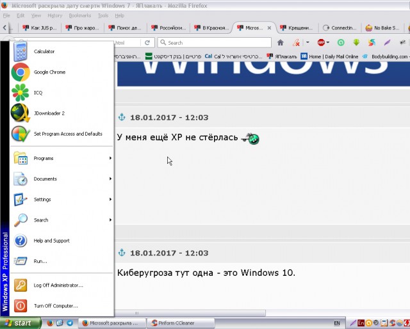The width and height of the screenshot is (410, 329).
Task: Open the green bank bookmark in bookmarks toolbar
Action: click(x=174, y=56)
